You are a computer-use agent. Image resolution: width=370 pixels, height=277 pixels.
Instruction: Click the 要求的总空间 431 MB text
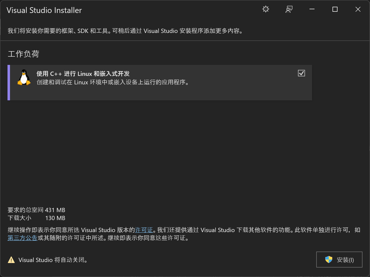click(x=36, y=210)
